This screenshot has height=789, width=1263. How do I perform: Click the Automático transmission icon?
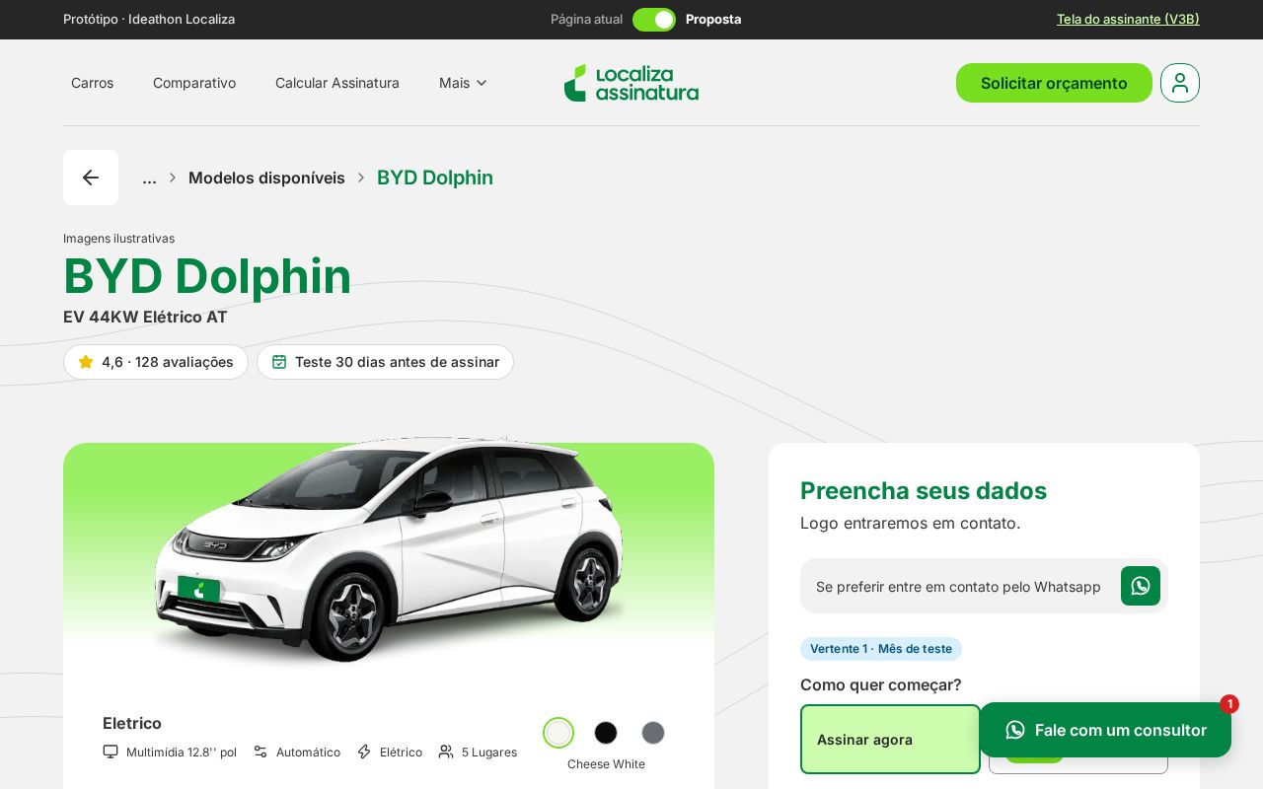click(260, 752)
